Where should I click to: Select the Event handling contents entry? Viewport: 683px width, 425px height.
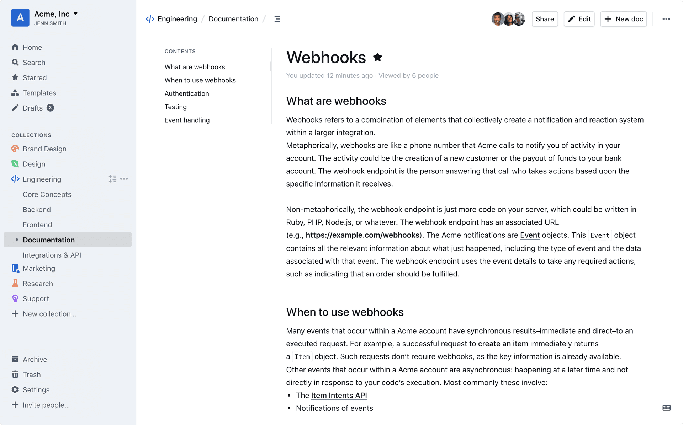pos(187,119)
